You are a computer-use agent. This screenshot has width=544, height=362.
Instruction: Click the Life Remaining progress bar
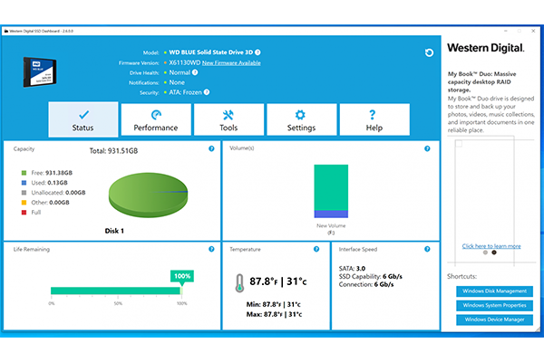point(116,291)
